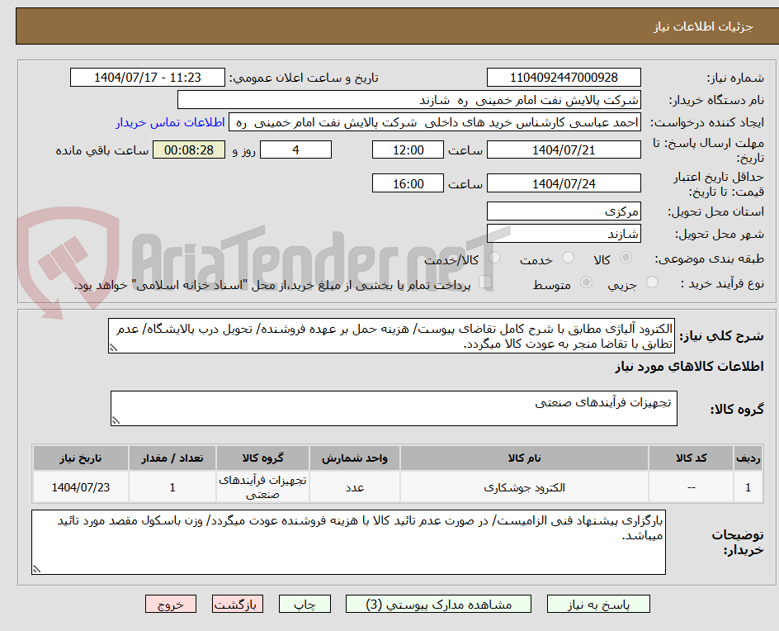Click the need number field 1104092447000928

[564, 76]
